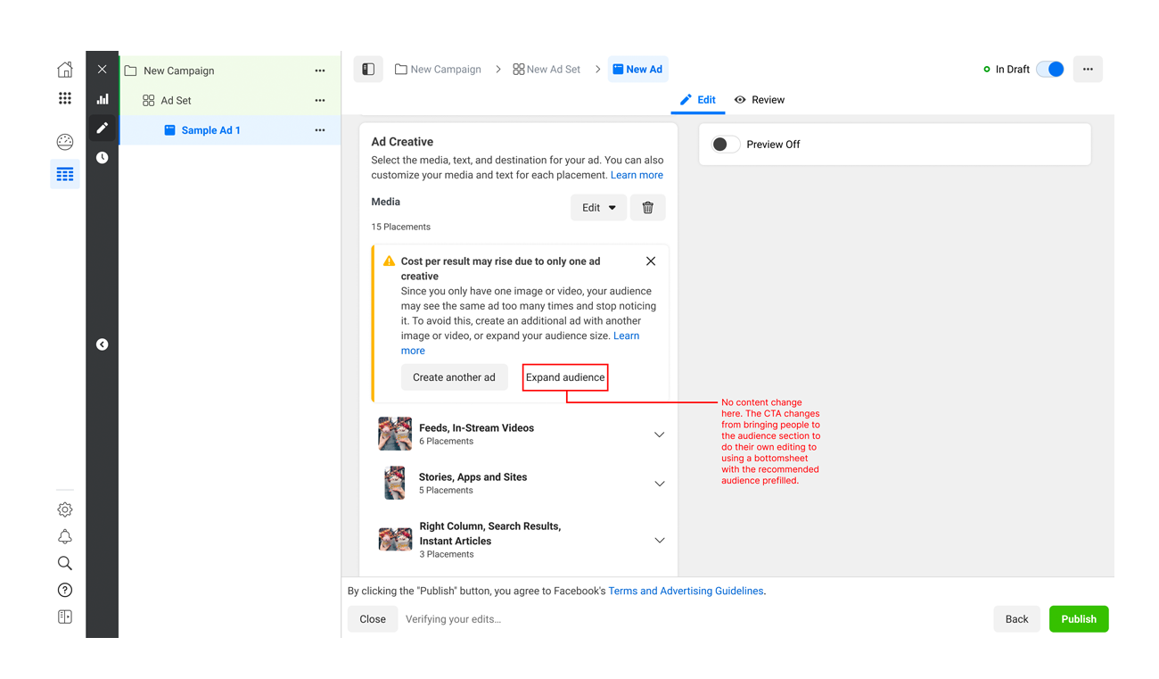Image resolution: width=1159 pixels, height=679 pixels.
Task: Click the green Publish button
Action: pos(1078,619)
